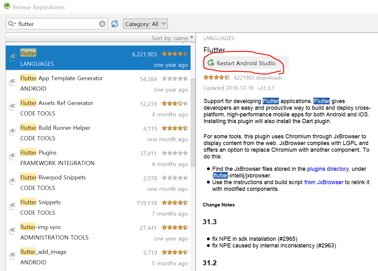Open the search magnifier history dropdown
Screen dimensions: 378x271
12,24
